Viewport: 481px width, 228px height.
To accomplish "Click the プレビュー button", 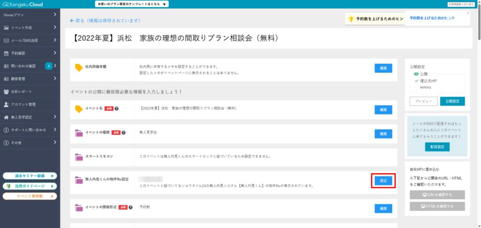I will coord(424,101).
